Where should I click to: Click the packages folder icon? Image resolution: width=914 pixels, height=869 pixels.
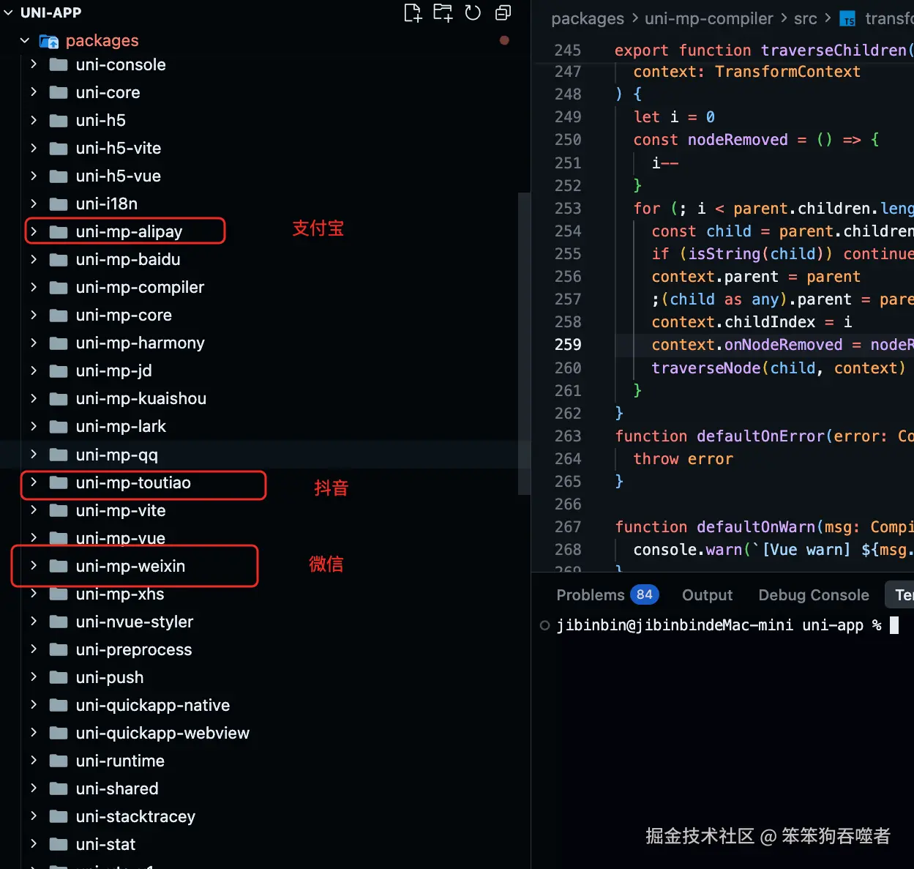49,41
